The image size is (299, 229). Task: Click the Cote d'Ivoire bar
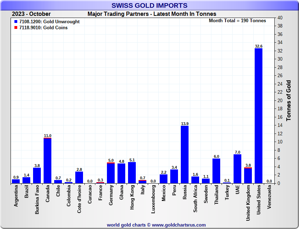point(79,178)
